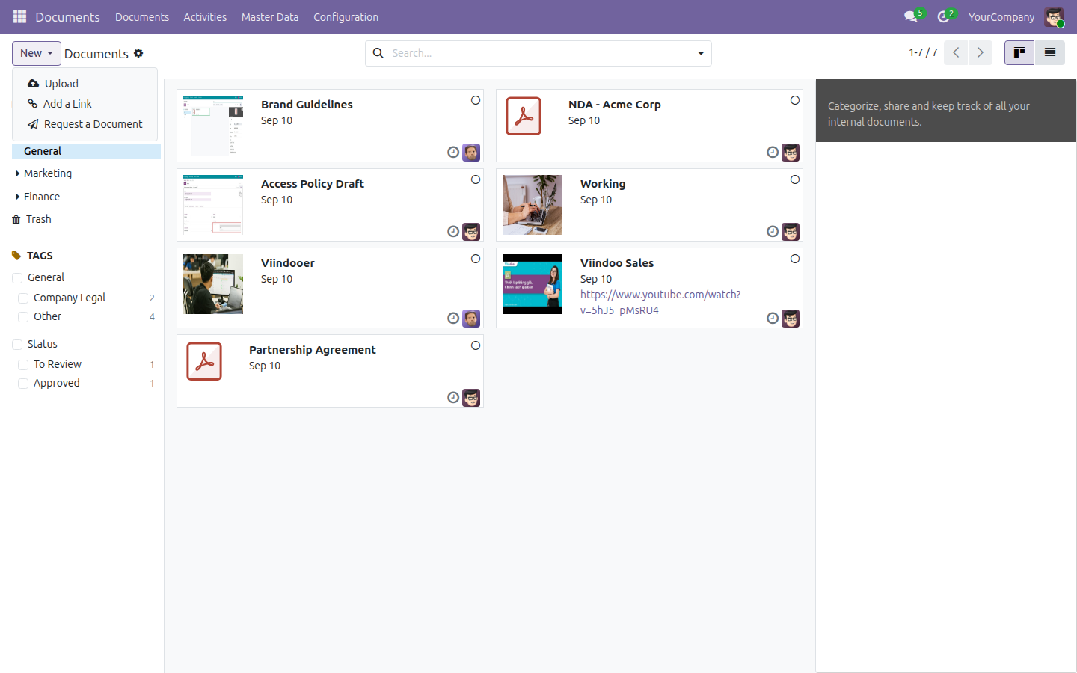Toggle the New dropdown button
The width and height of the screenshot is (1077, 673).
pos(37,53)
